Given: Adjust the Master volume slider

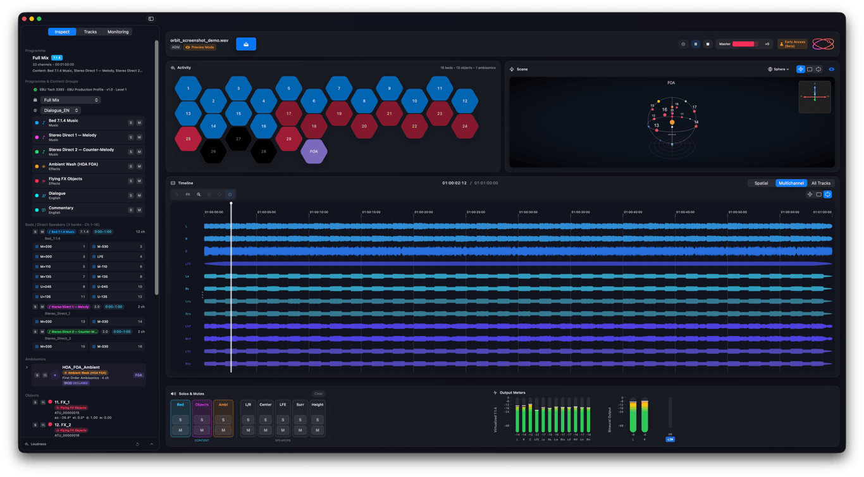Looking at the screenshot, I should coord(745,44).
